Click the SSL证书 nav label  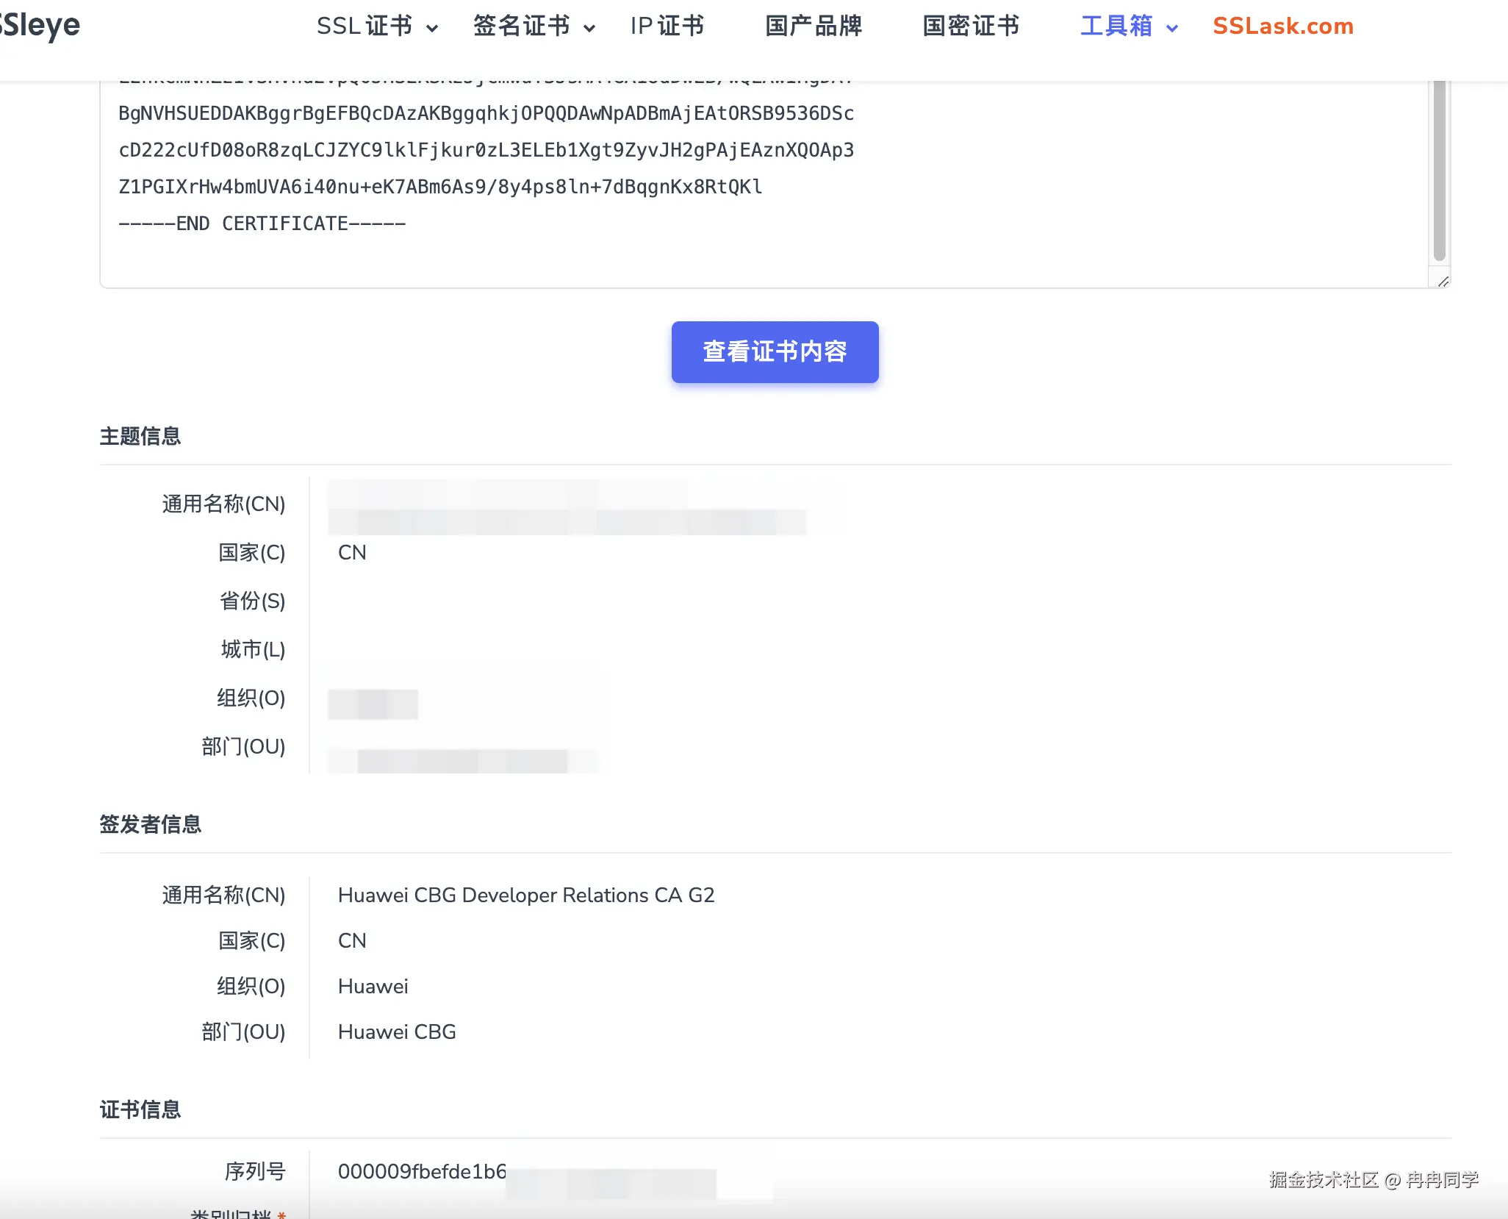(x=365, y=26)
